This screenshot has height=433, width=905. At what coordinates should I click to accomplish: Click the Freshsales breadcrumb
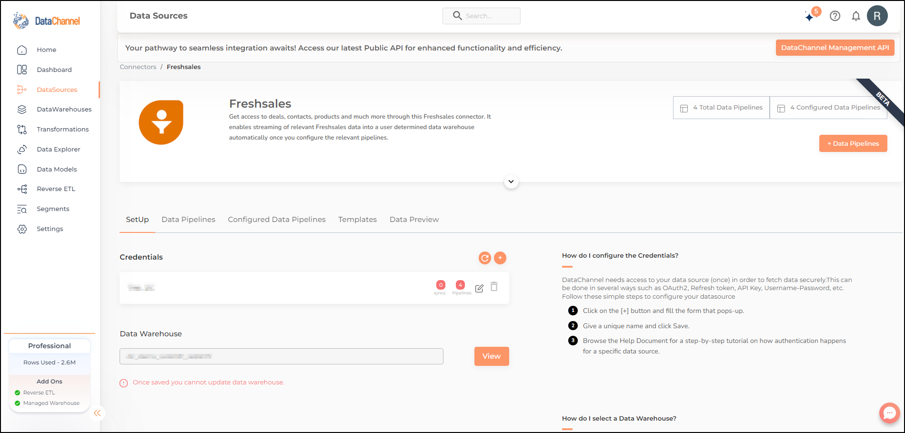coord(184,67)
